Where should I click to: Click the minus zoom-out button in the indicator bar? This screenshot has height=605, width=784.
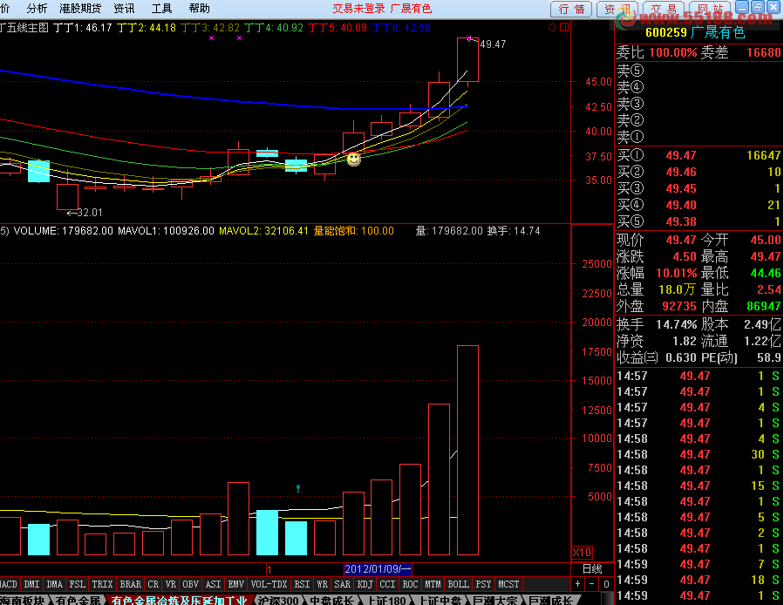591,584
